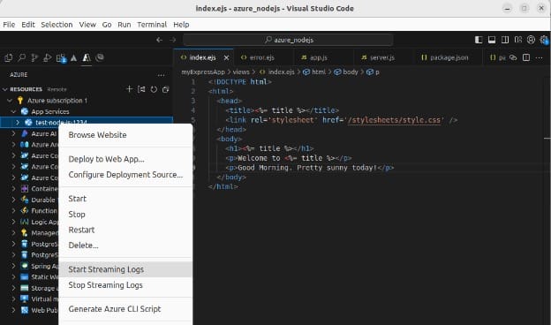
Task: Click the Group By icon in Resources
Action: tap(141, 89)
